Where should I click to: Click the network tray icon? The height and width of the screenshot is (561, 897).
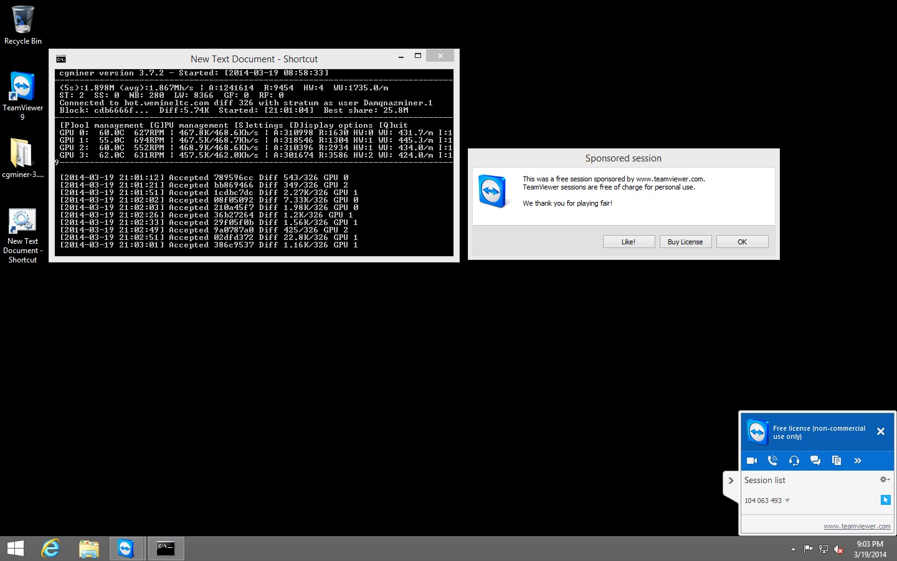coord(823,549)
